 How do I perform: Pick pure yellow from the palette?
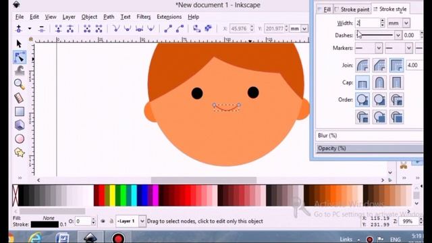pos(113,196)
